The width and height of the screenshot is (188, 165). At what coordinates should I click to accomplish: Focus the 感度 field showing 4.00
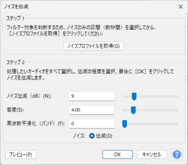click(x=92, y=110)
